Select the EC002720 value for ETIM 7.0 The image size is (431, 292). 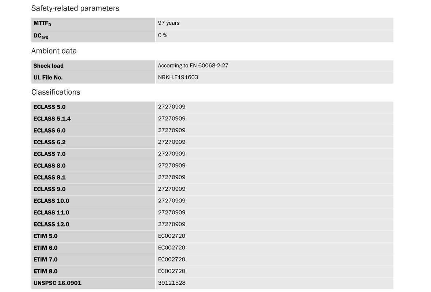(x=172, y=259)
